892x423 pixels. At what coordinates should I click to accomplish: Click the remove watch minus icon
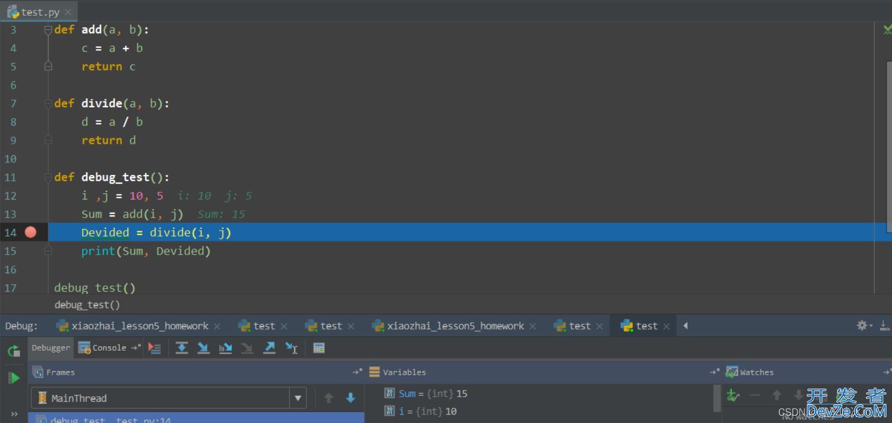pyautogui.click(x=755, y=395)
